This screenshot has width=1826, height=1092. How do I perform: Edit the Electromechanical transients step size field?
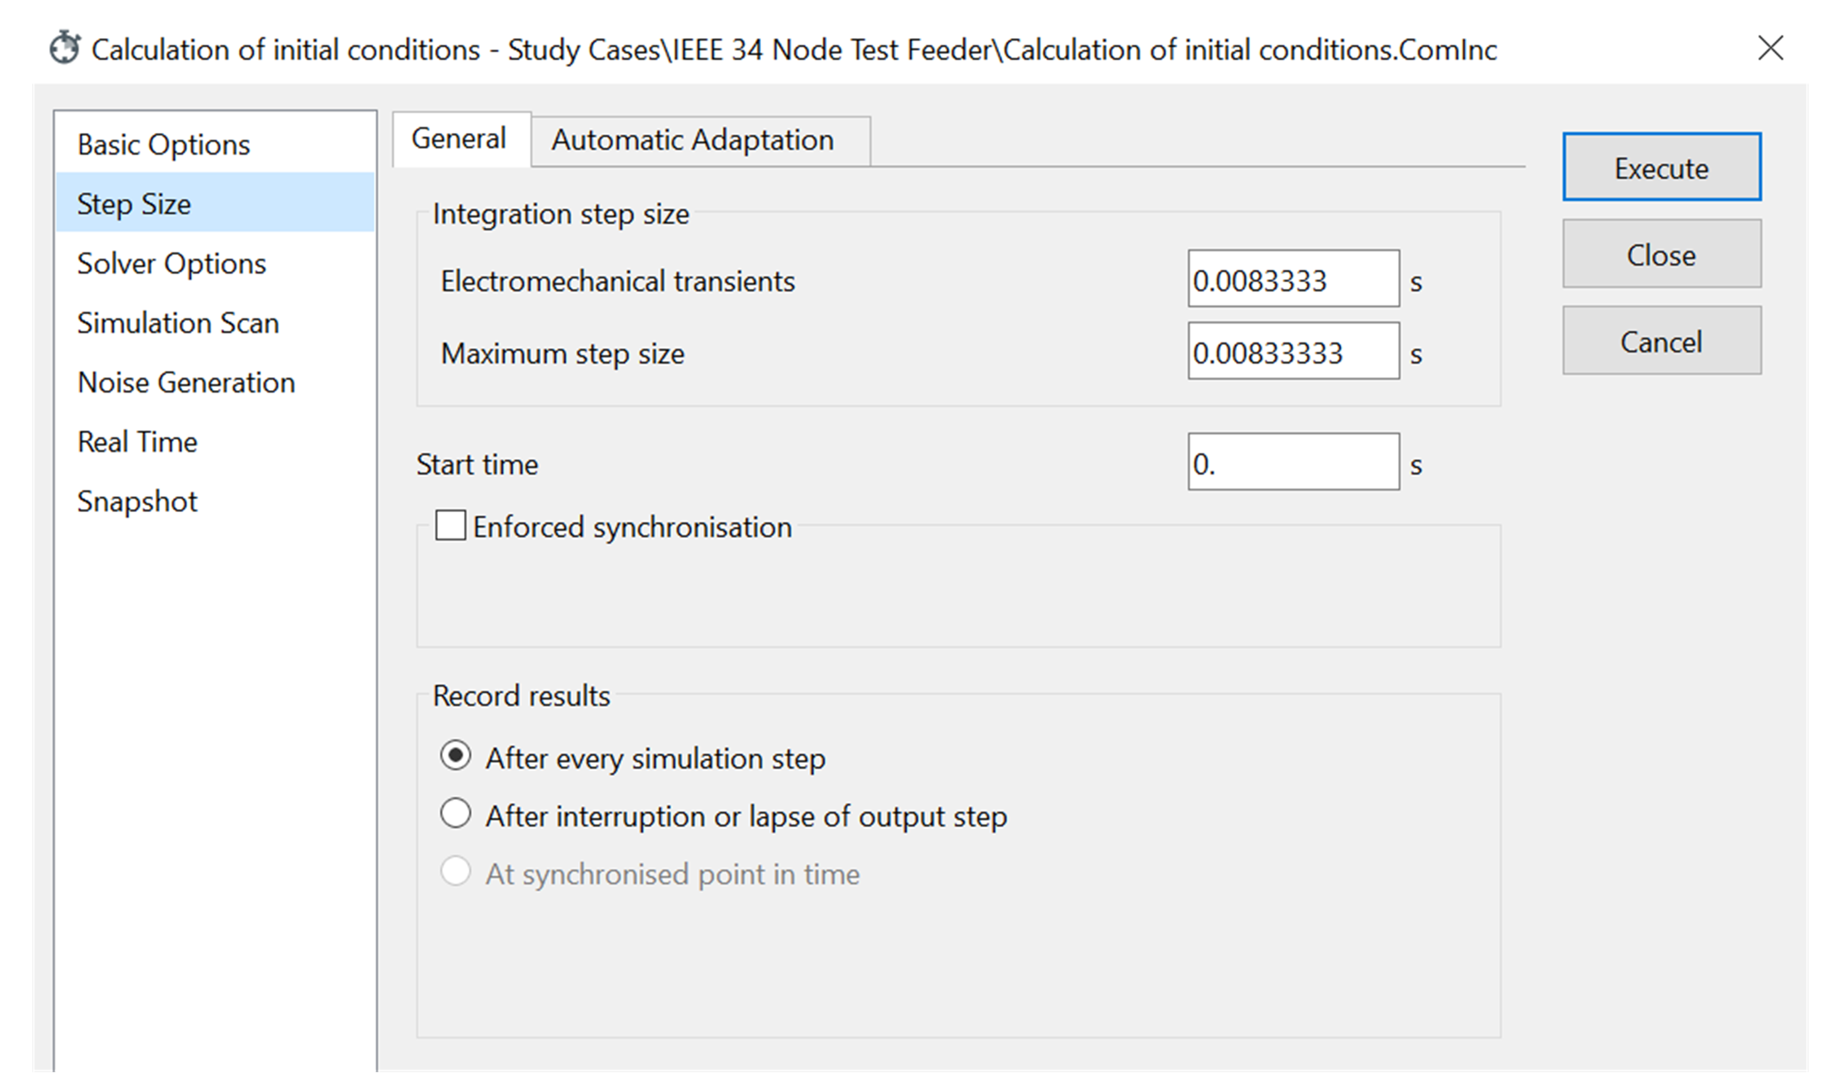tap(1292, 280)
